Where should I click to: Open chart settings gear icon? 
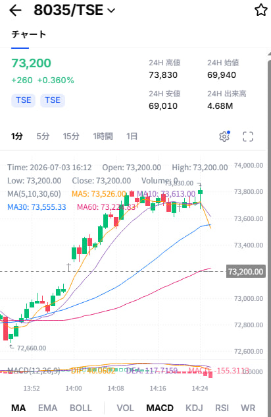coord(224,137)
